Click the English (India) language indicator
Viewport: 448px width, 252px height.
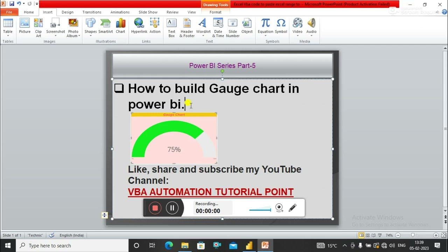coord(71,235)
